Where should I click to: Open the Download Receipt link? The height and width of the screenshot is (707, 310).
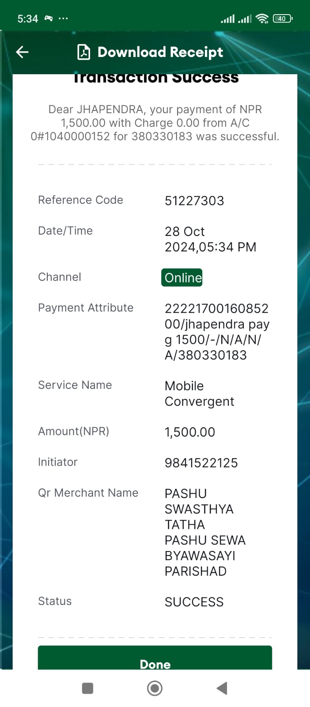(x=160, y=52)
